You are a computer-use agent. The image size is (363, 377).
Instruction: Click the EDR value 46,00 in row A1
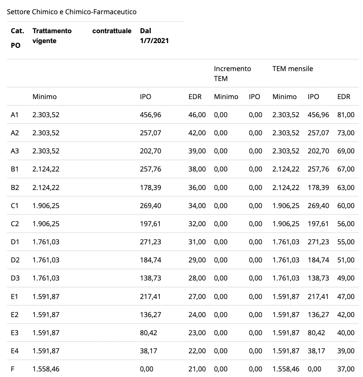click(x=197, y=115)
